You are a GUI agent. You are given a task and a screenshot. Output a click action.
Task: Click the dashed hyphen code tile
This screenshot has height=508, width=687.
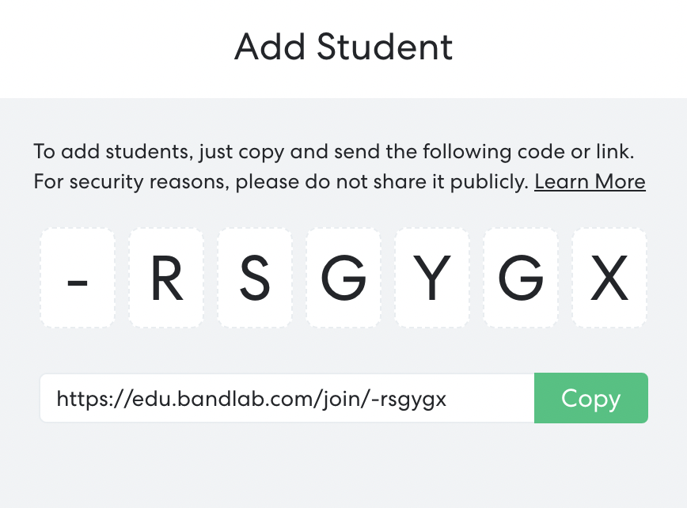coord(77,278)
